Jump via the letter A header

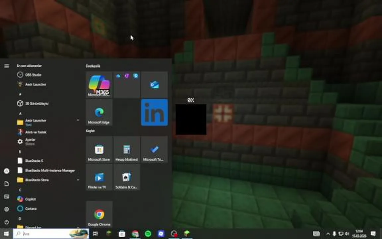coord(20,114)
